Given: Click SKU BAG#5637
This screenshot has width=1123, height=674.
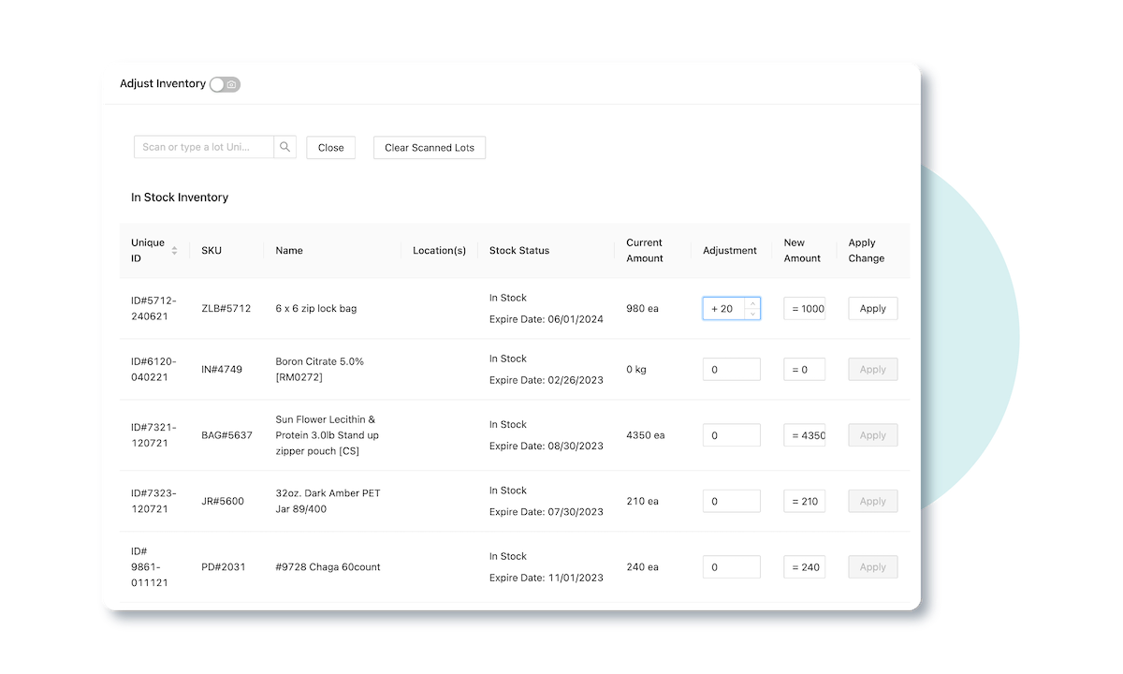Looking at the screenshot, I should click(x=227, y=435).
